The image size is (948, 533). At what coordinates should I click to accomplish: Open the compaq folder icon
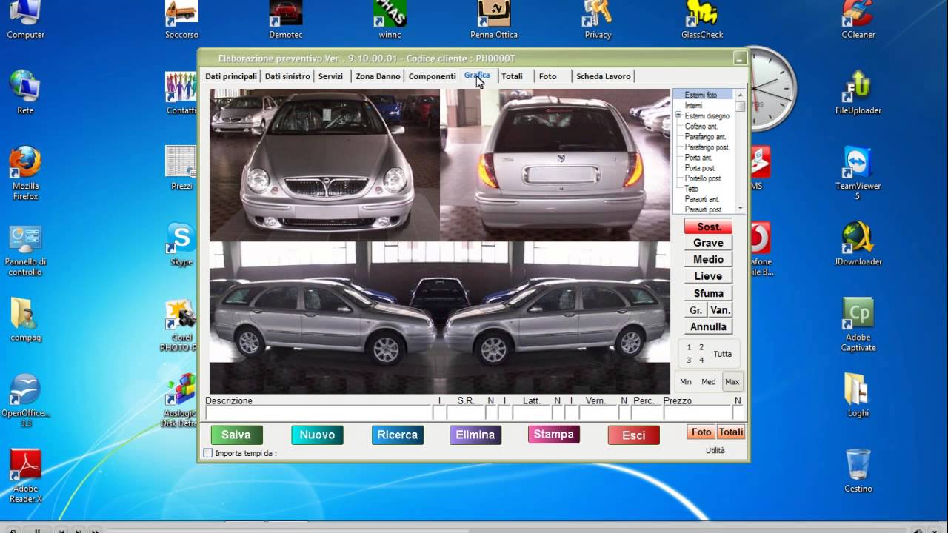pyautogui.click(x=25, y=320)
